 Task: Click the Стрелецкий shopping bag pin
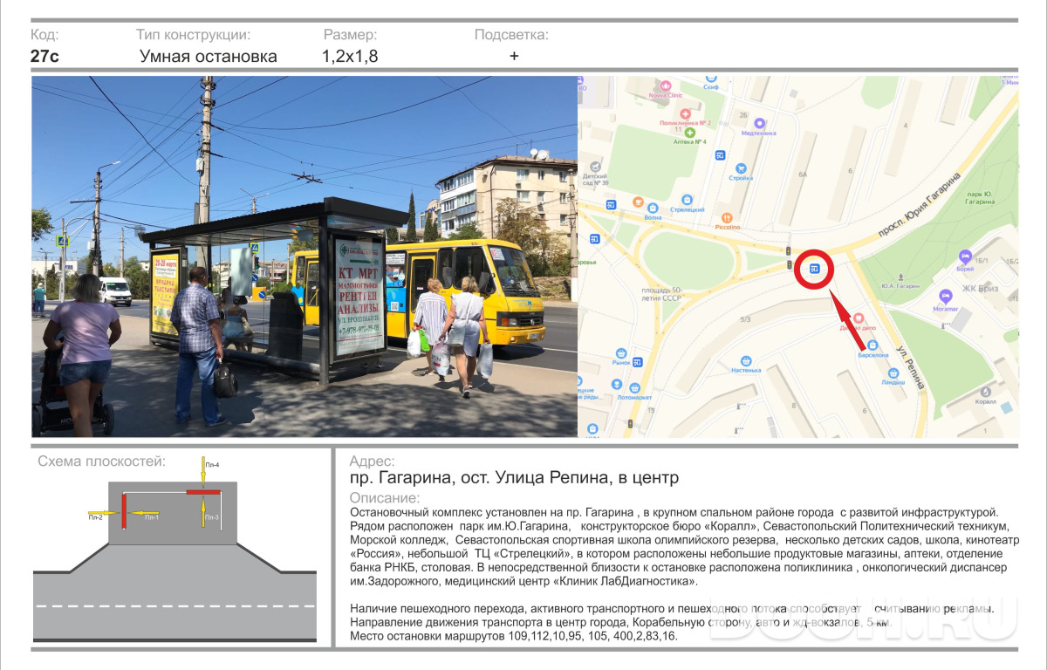pyautogui.click(x=688, y=200)
